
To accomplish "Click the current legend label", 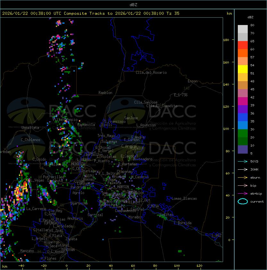I will [257, 202].
